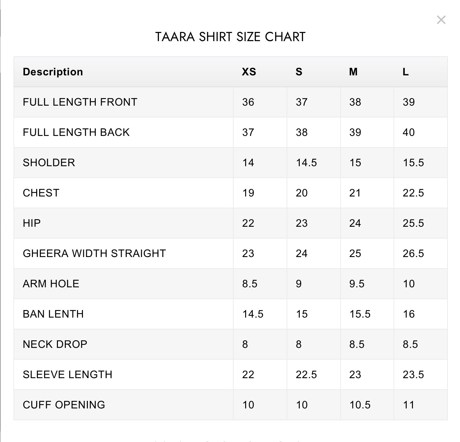Click the TAARA SHIRT SIZE CHART title
The height and width of the screenshot is (442, 460).
click(x=230, y=37)
